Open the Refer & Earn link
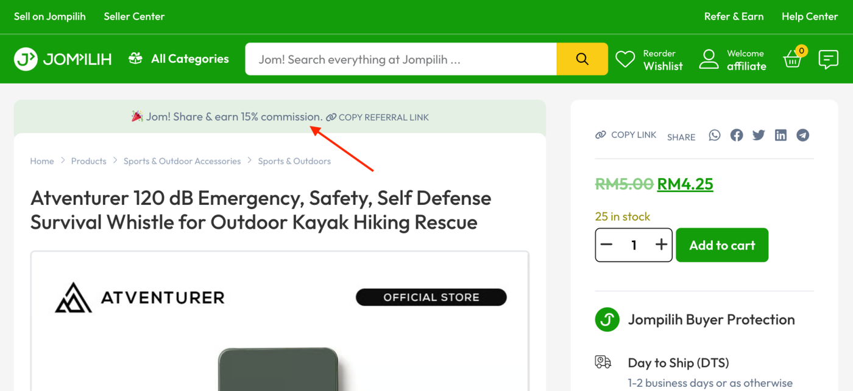 coord(734,16)
